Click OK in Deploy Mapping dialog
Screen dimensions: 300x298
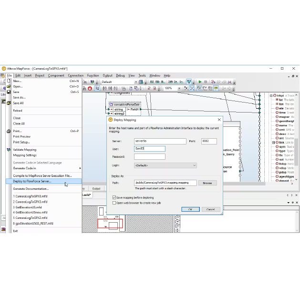point(190,209)
